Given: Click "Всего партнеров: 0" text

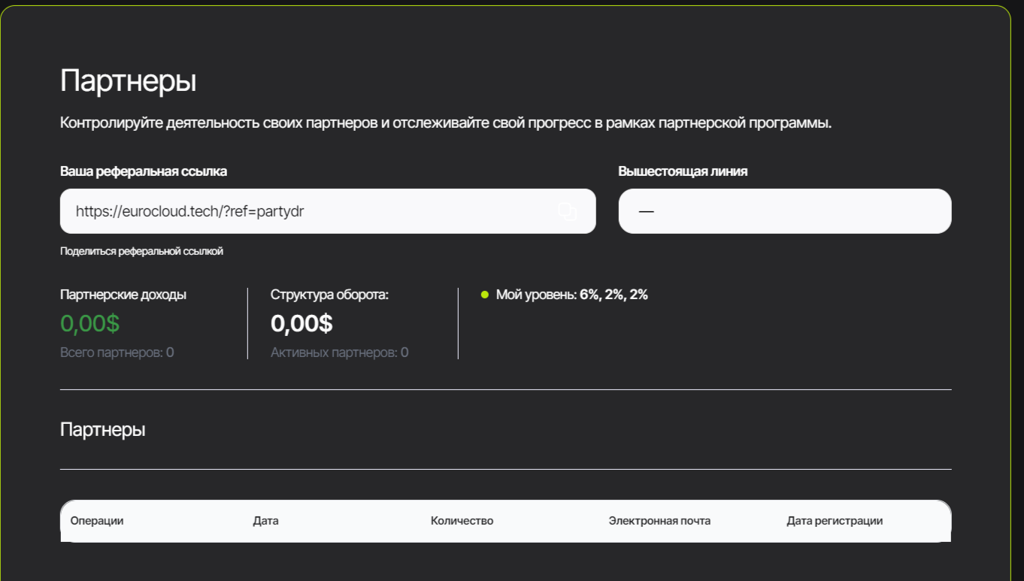Looking at the screenshot, I should (117, 353).
